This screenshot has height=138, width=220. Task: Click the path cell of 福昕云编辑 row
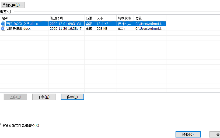point(150,29)
